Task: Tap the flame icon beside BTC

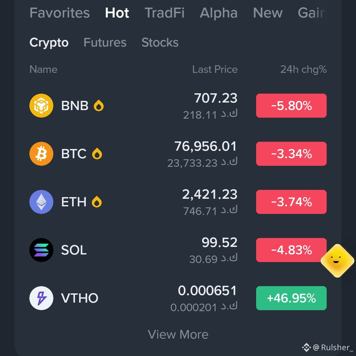Action: click(x=97, y=154)
